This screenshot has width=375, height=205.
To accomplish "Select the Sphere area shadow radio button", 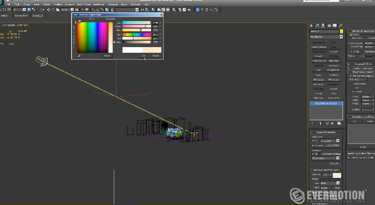I will (x=353, y=91).
